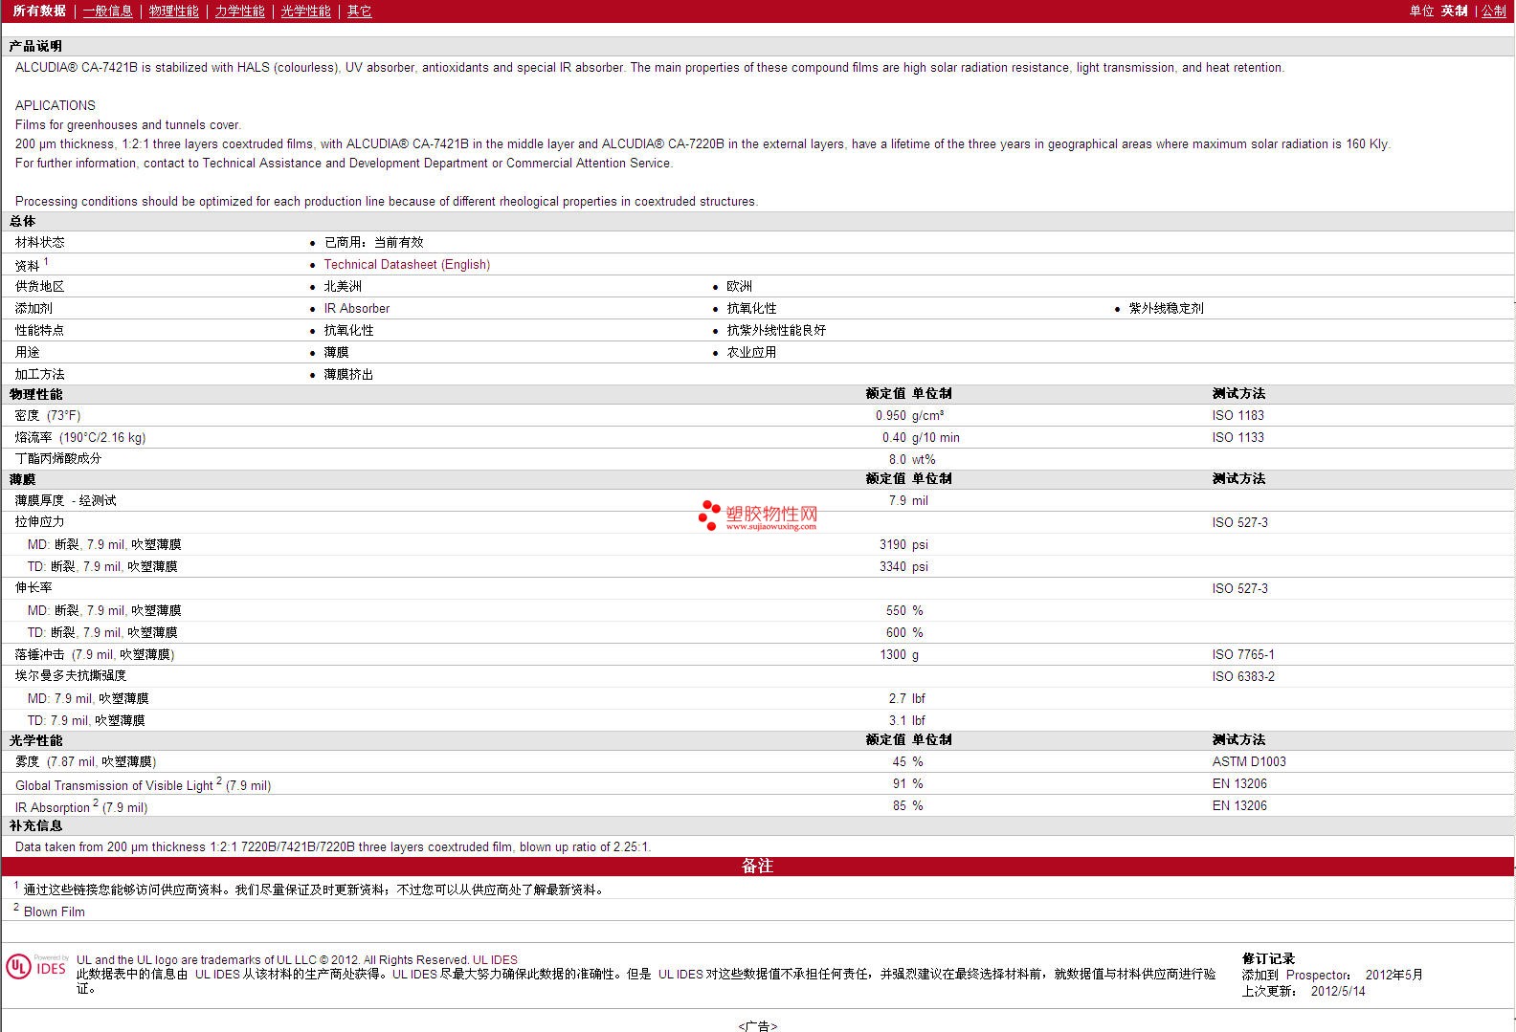Click EN 13206 on Global Transmission row
Screen dimensions: 1516x1032
point(1239,784)
